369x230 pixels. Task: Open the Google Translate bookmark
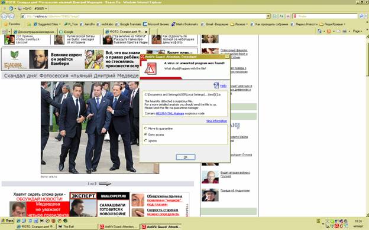(x=128, y=24)
